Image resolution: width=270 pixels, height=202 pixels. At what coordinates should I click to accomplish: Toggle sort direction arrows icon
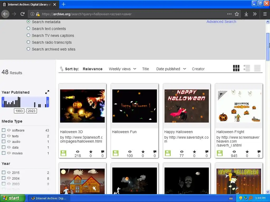pos(61,69)
